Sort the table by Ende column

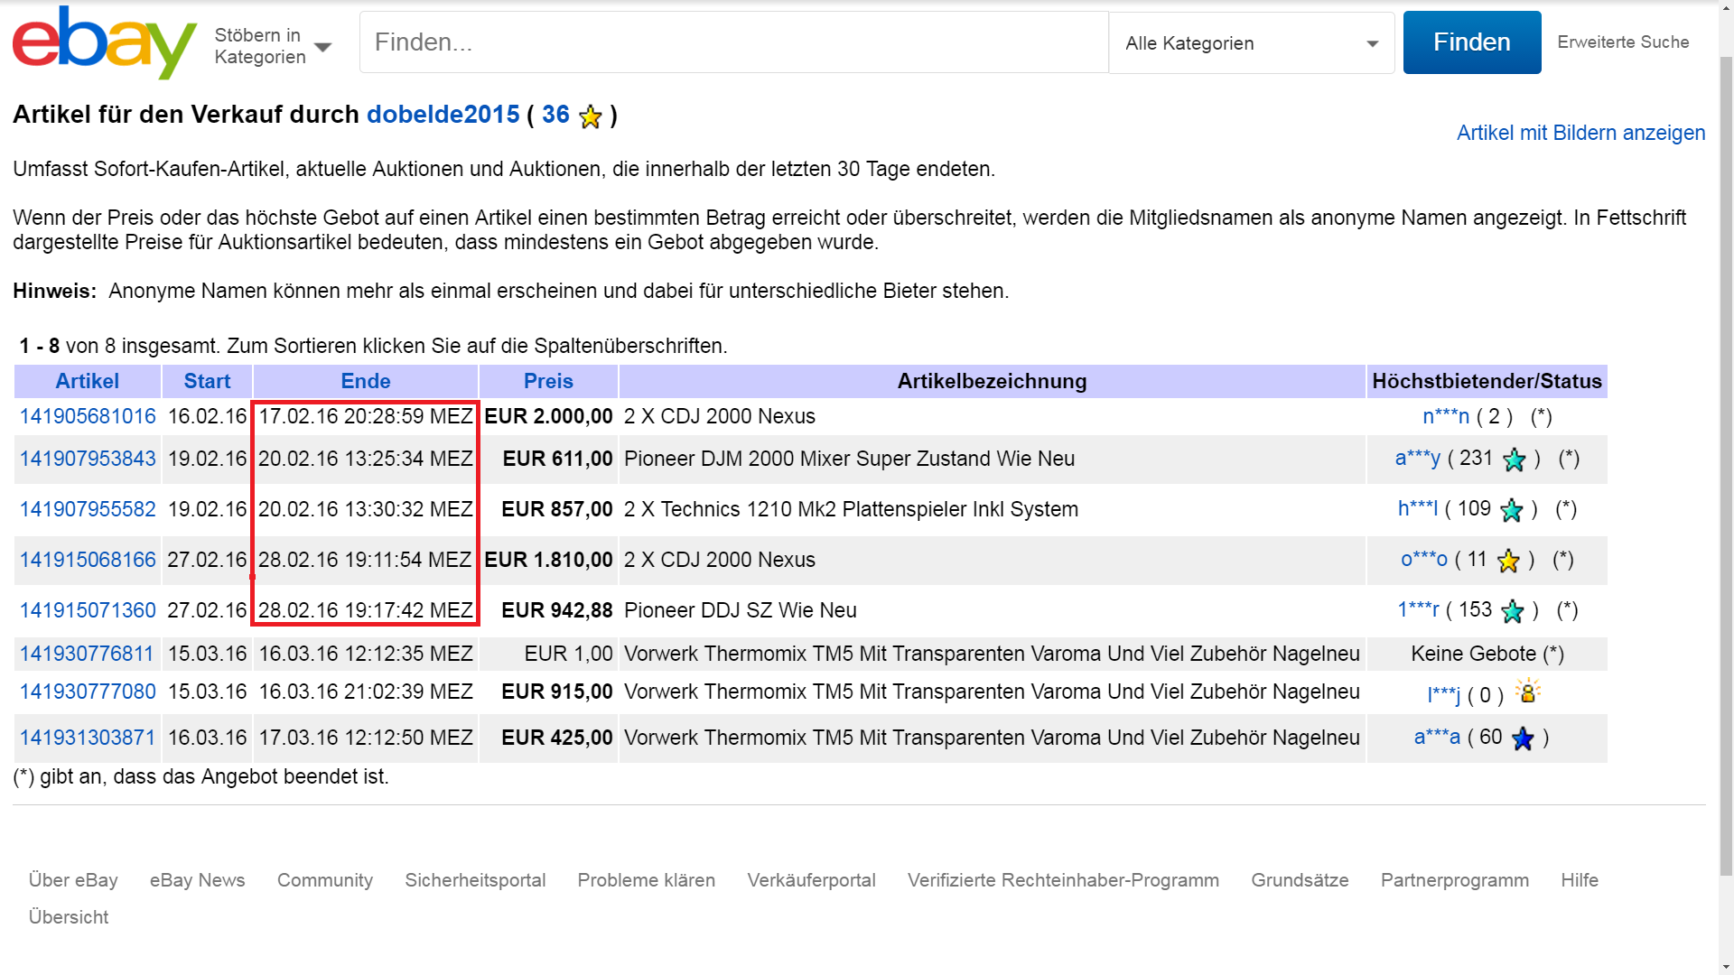[365, 381]
